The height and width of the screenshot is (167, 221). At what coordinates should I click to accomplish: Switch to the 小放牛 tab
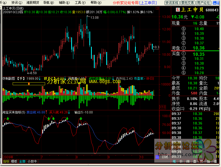[32, 161]
